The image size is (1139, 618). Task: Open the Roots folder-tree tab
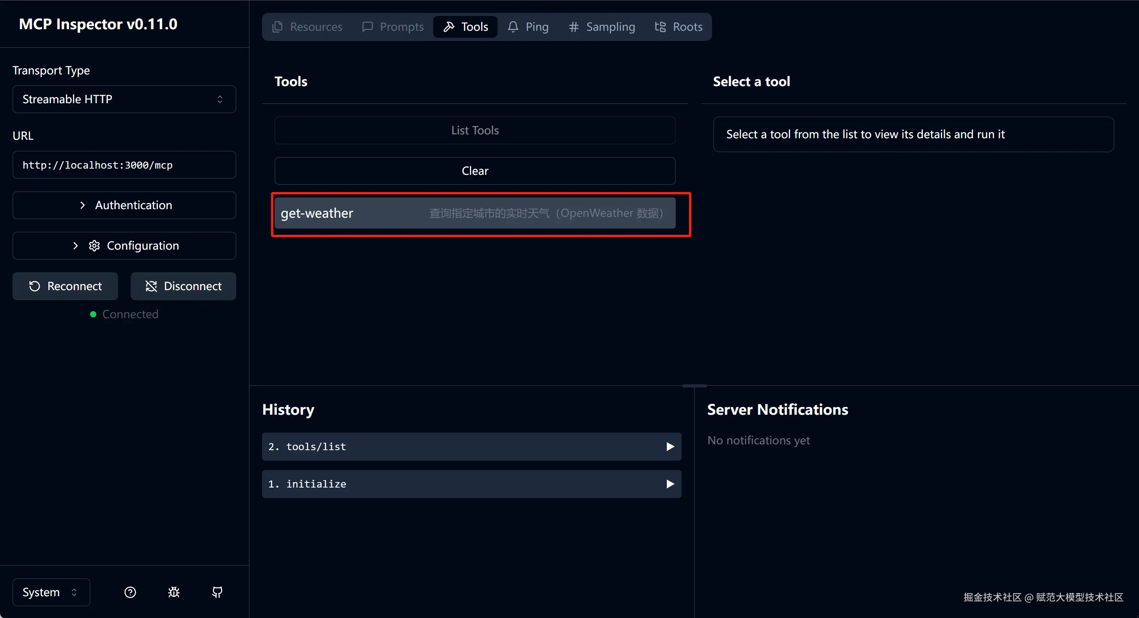pyautogui.click(x=679, y=27)
